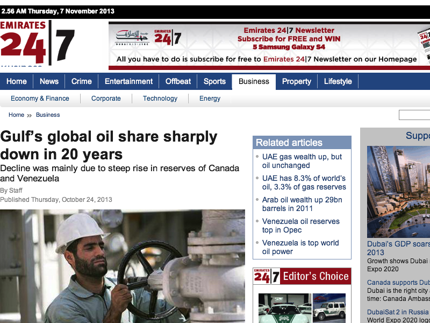Viewport: 430px width, 323px height.
Task: Open Economy & Finance subcategory
Action: click(x=40, y=99)
